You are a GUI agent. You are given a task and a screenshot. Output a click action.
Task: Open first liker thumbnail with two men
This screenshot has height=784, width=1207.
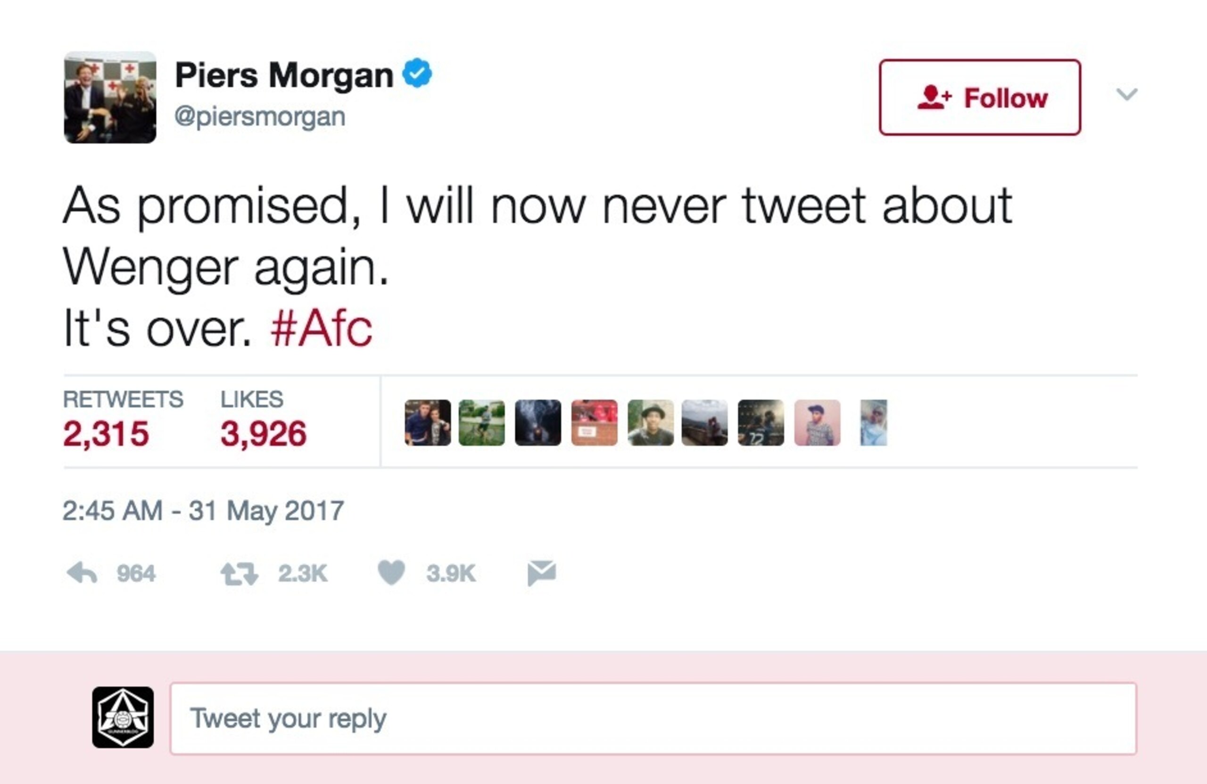(x=428, y=423)
